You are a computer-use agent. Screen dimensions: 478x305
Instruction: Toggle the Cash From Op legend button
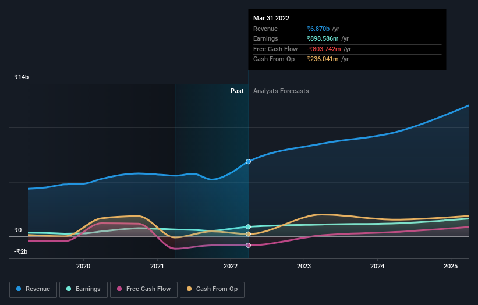(212, 289)
